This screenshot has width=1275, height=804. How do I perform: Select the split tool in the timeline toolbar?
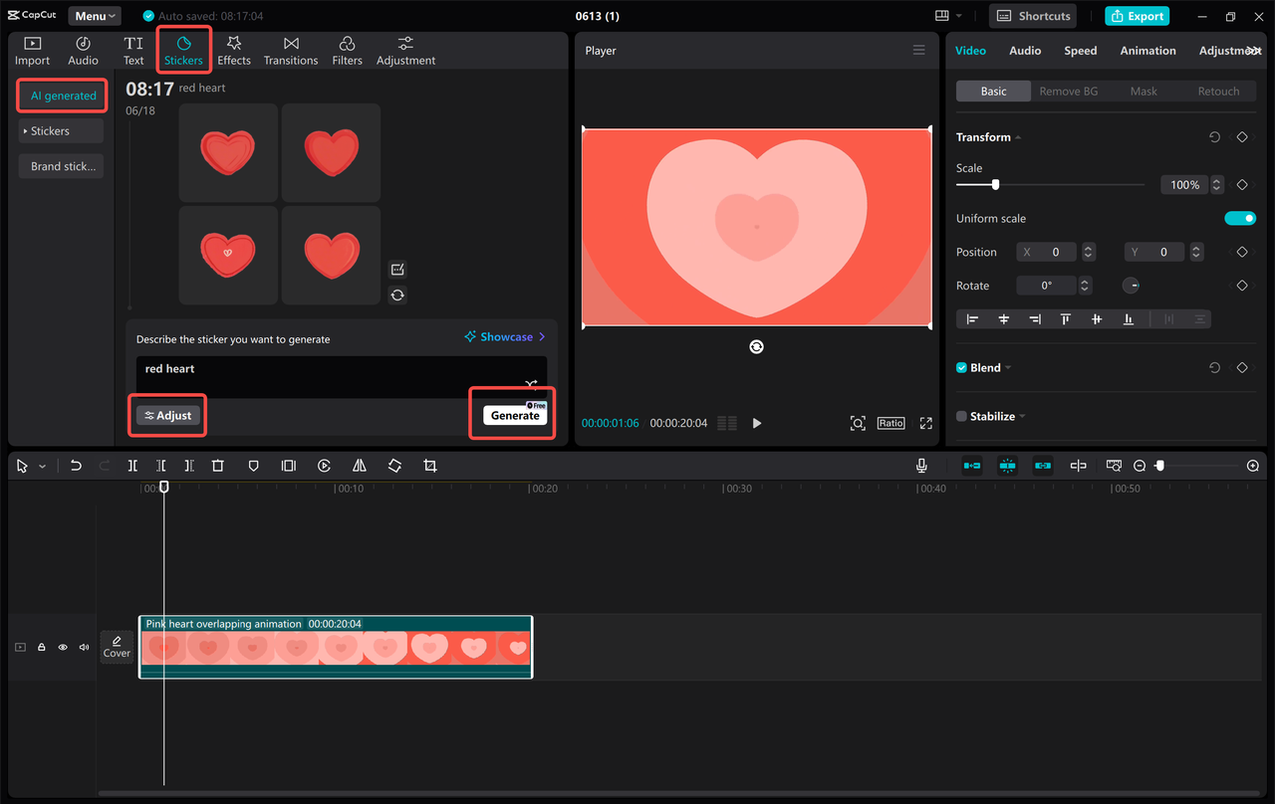click(x=132, y=465)
